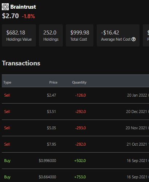Click the $0.664000 price cell
The width and height of the screenshot is (149, 182).
(x=47, y=177)
